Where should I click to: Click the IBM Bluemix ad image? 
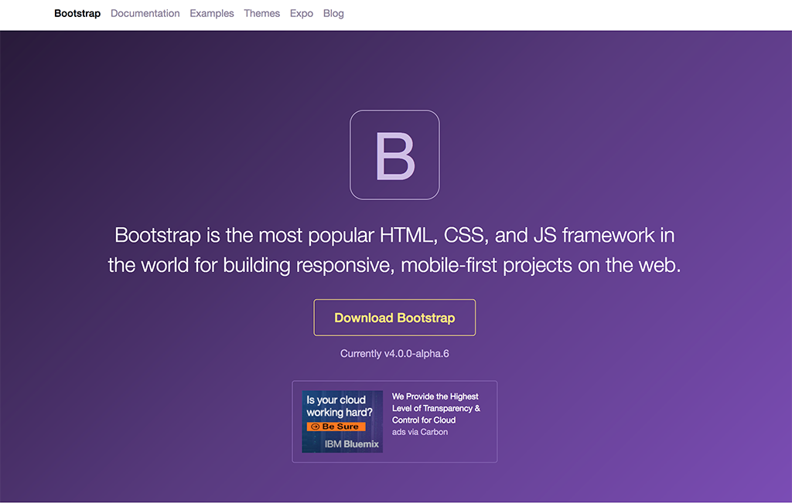pos(343,421)
